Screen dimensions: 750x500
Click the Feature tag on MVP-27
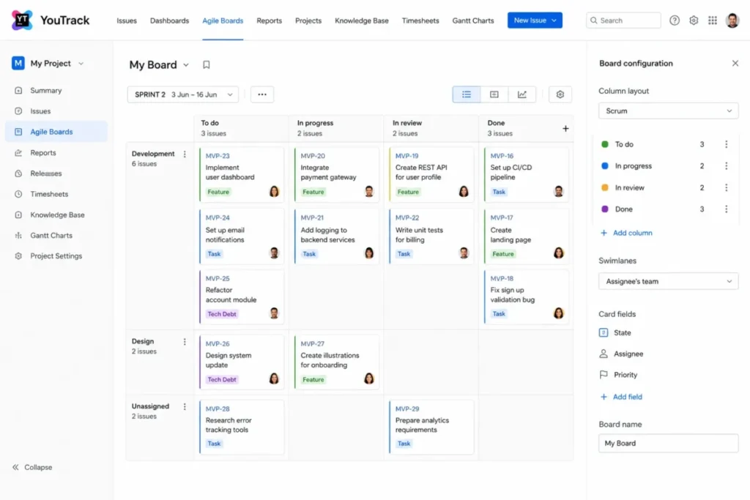(x=313, y=379)
